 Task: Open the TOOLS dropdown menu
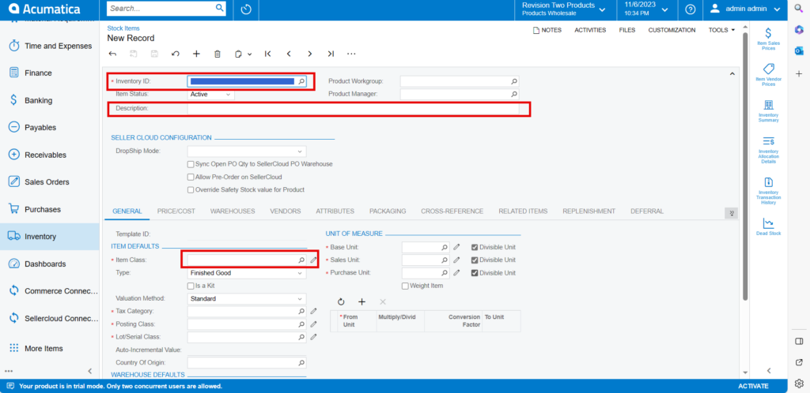pyautogui.click(x=721, y=31)
